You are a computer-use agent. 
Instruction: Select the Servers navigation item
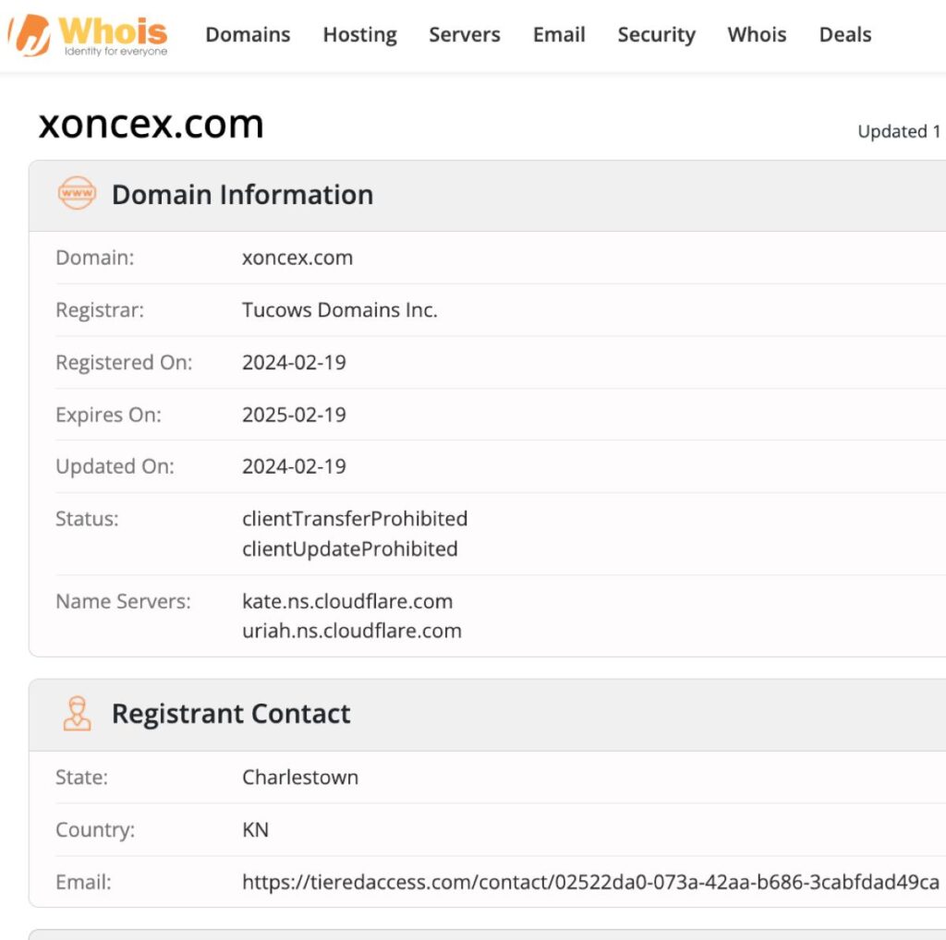464,34
